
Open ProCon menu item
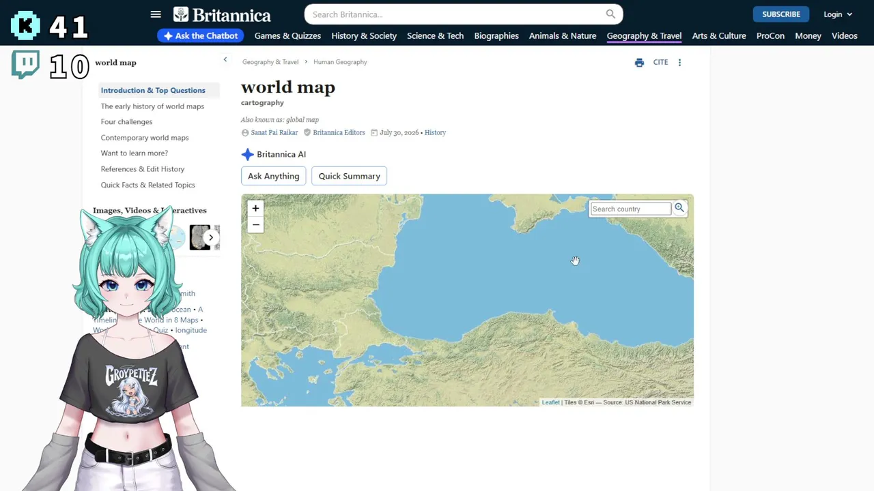point(770,36)
